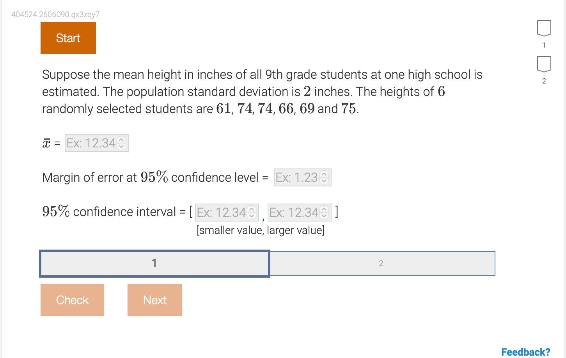Open the Feedback link
Screen dimensions: 566x358
click(524, 351)
